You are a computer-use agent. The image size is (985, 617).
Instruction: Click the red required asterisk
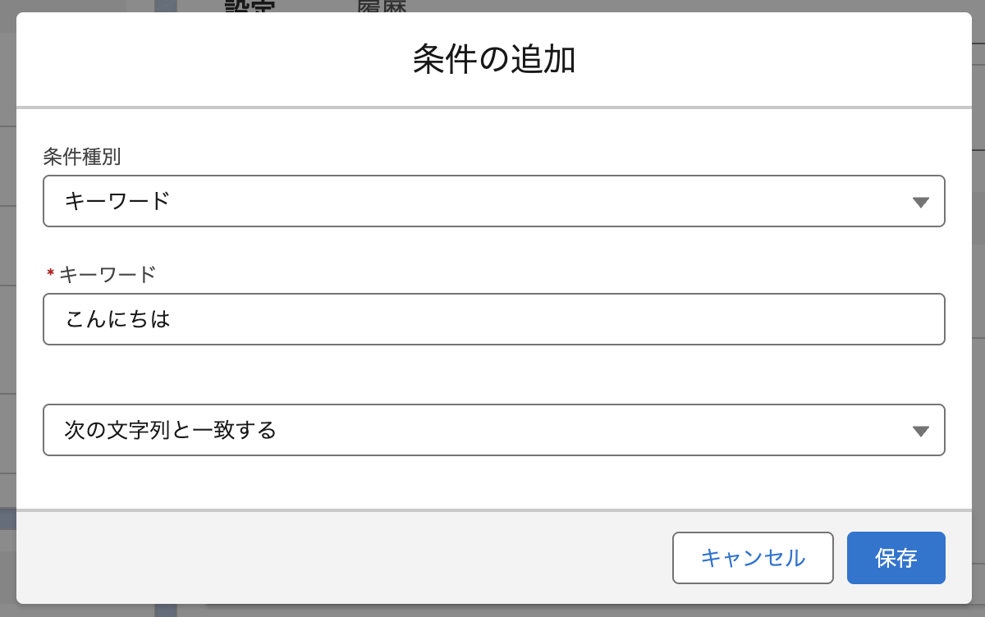(x=50, y=274)
